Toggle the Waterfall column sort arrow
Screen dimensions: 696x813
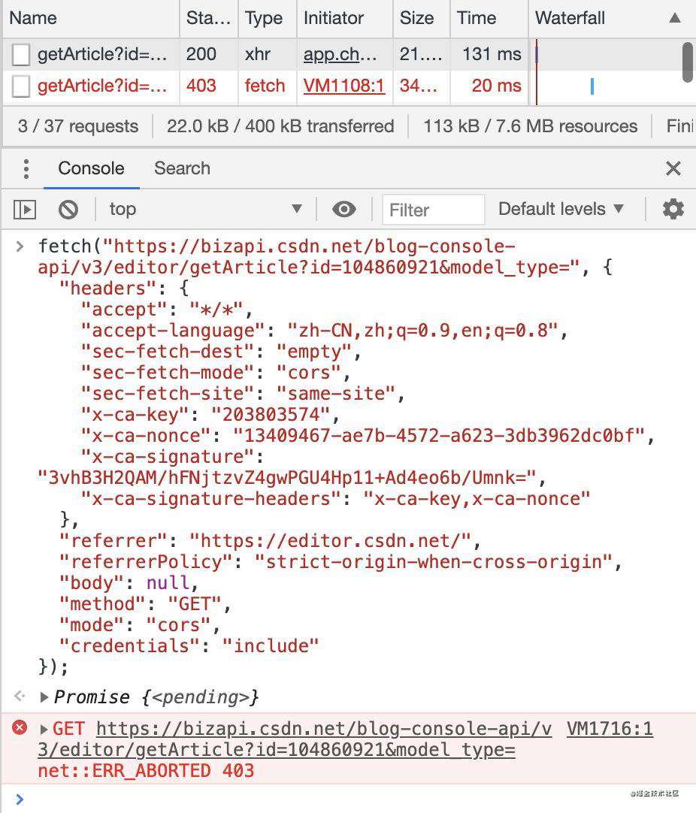[675, 18]
